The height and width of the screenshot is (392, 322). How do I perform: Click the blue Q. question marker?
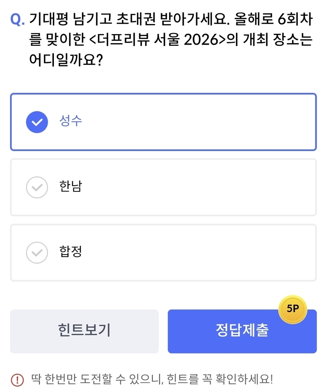(x=17, y=19)
